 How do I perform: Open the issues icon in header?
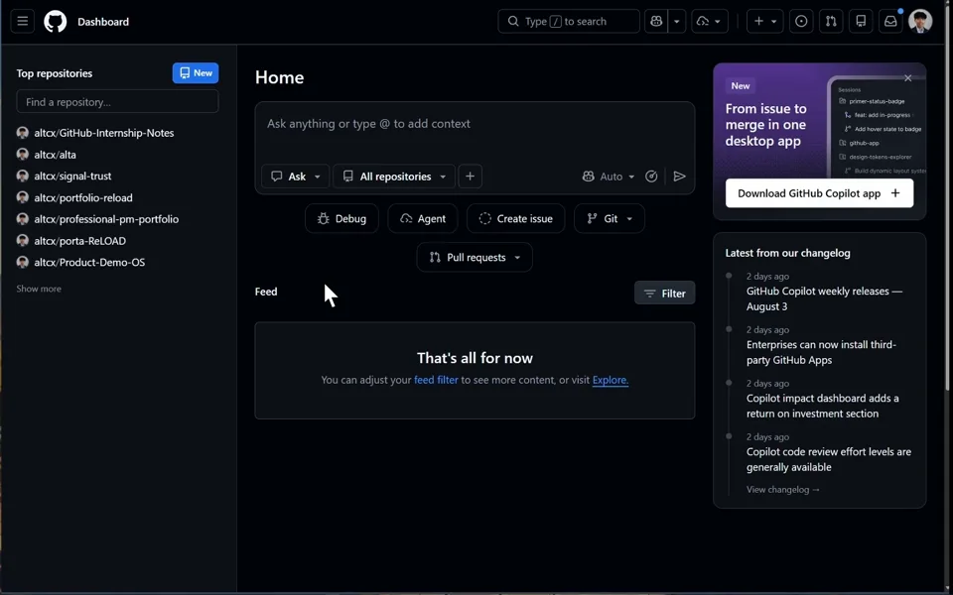click(x=801, y=21)
